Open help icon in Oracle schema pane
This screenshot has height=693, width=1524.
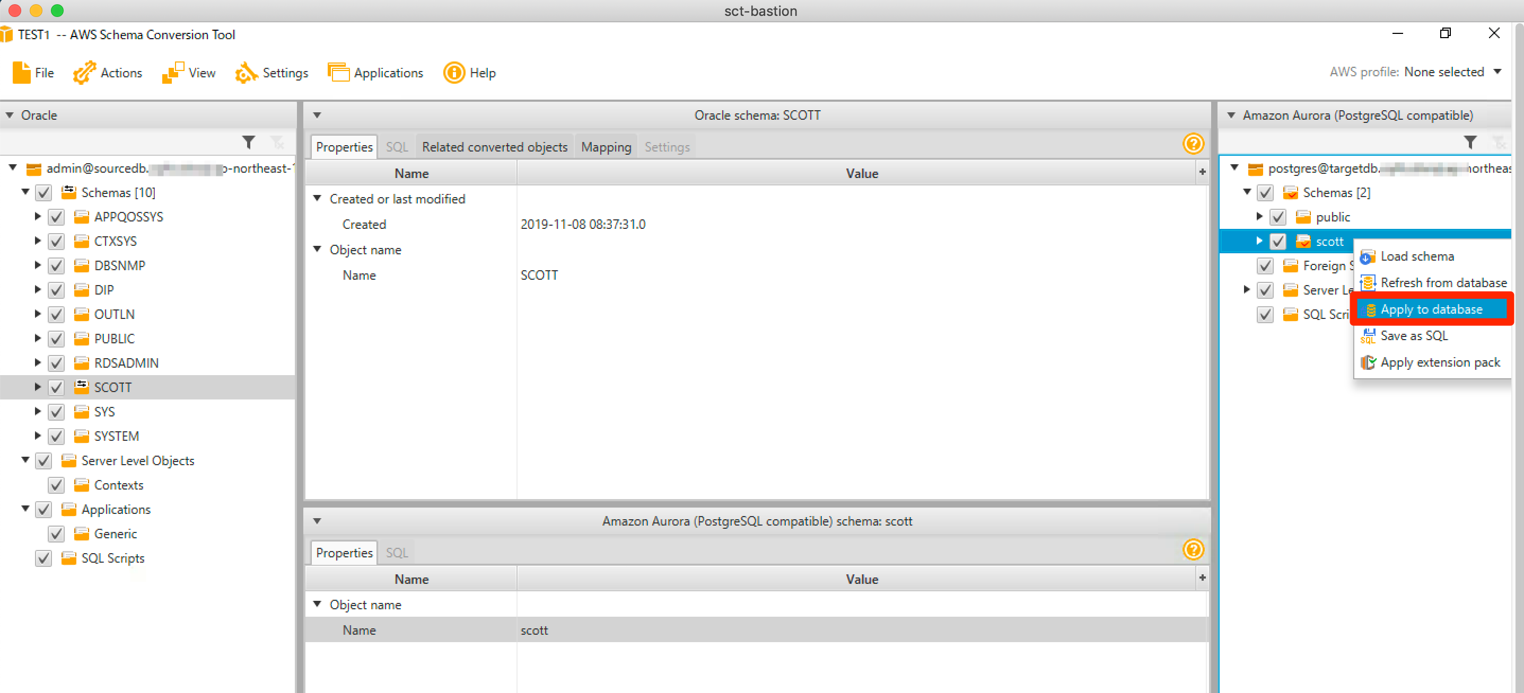[x=1193, y=143]
